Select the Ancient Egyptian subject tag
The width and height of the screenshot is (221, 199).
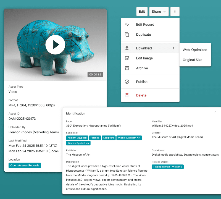pos(77,138)
